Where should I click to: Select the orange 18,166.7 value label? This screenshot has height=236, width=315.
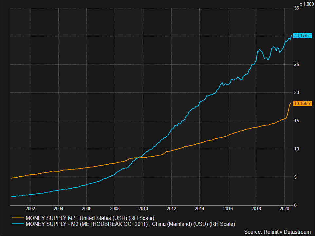pos(302,104)
